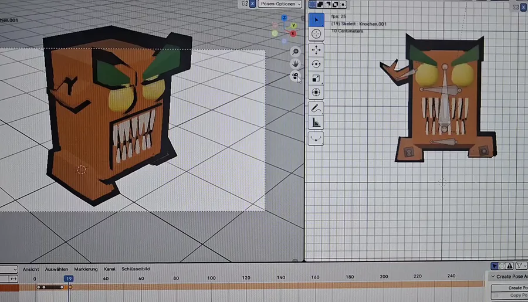Select the Transform tool
528x302 pixels.
[316, 92]
